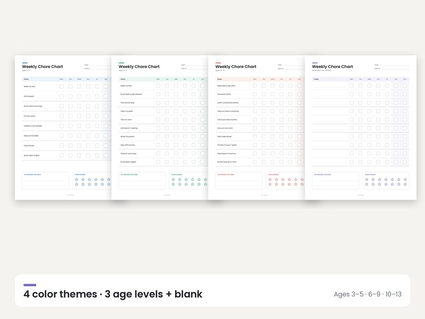Click last star in purple chart's top star row
Image resolution: width=425 pixels, height=319 pixels.
click(405, 179)
